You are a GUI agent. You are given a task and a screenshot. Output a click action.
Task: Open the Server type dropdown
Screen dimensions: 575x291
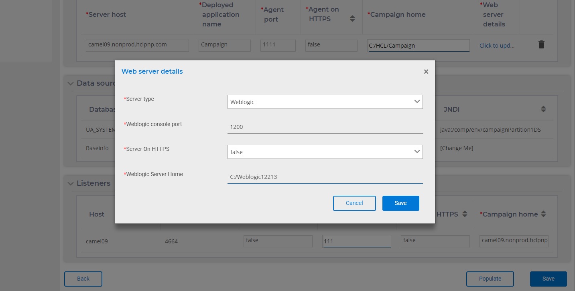pos(325,102)
